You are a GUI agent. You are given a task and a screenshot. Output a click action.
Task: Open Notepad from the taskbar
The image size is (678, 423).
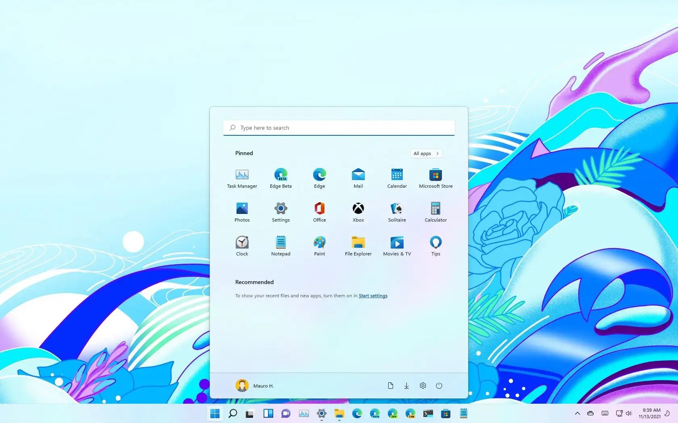[463, 413]
